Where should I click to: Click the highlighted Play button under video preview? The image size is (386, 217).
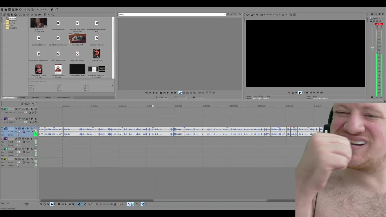[x=300, y=93]
